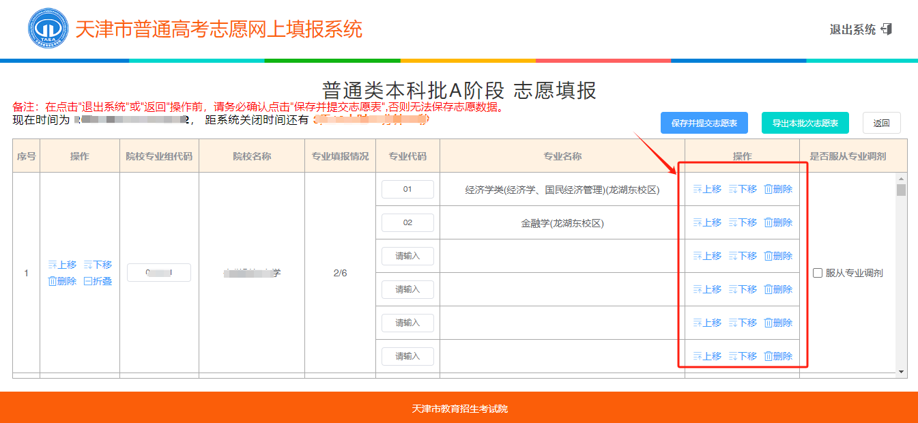Move down major 01 经济学类 row

(743, 189)
